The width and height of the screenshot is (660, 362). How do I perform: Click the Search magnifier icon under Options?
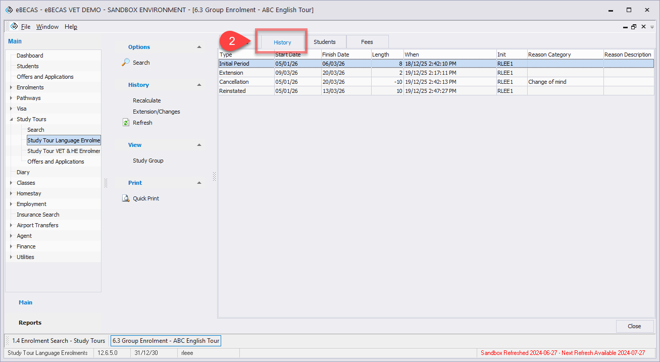pos(126,63)
